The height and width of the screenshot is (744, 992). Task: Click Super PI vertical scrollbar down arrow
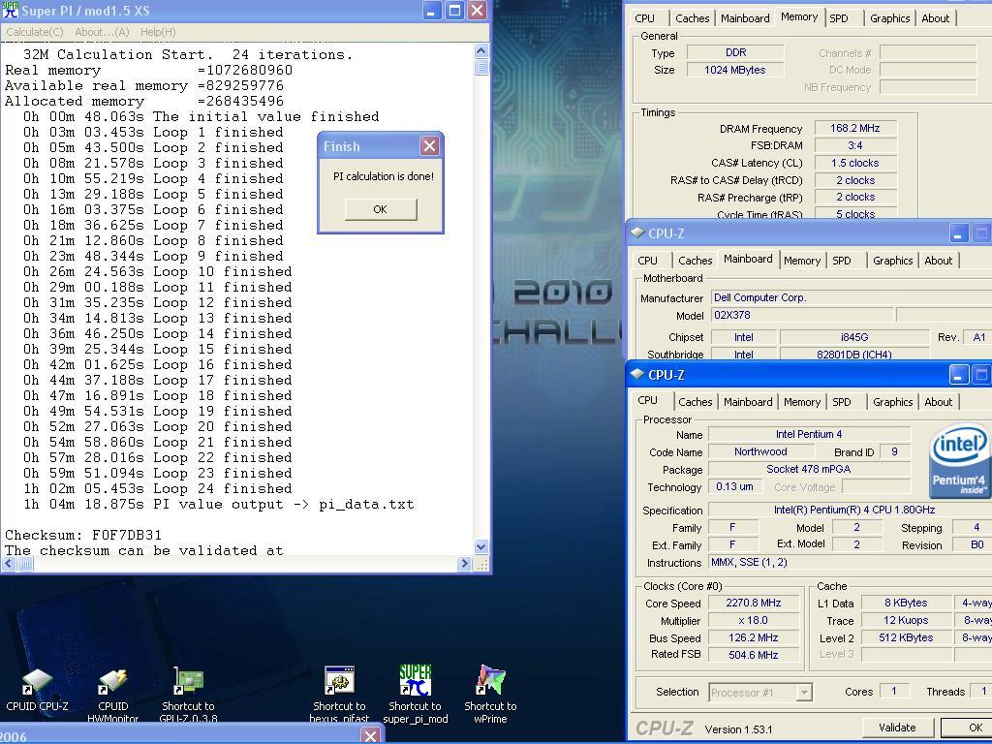[x=480, y=546]
